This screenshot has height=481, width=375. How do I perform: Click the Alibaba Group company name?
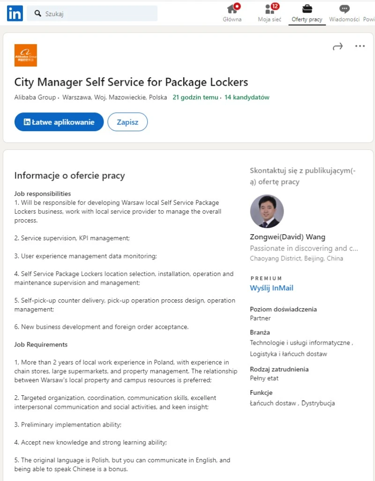pyautogui.click(x=35, y=97)
